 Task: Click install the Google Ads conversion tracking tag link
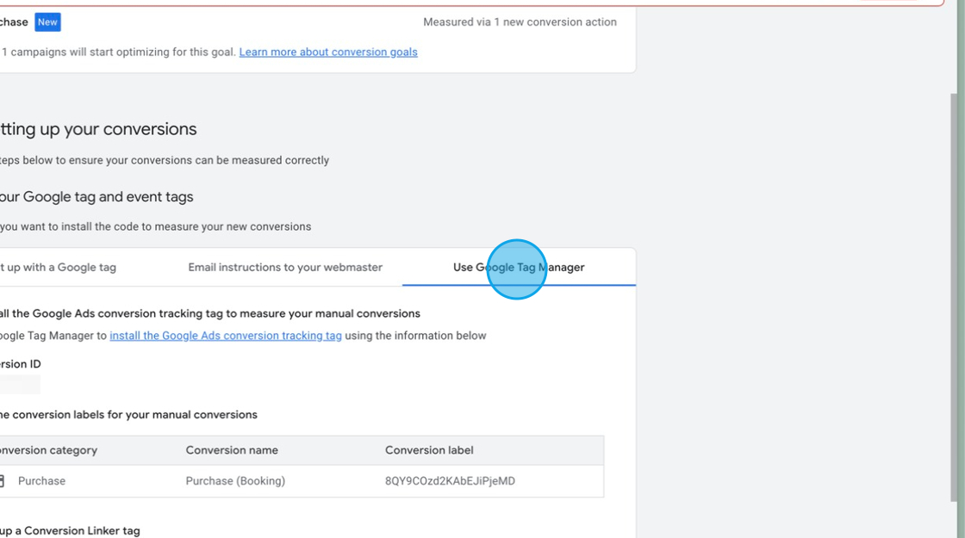225,335
